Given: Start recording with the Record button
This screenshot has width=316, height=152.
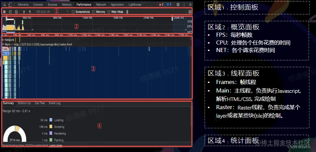Looking at the screenshot, I should (4, 12).
